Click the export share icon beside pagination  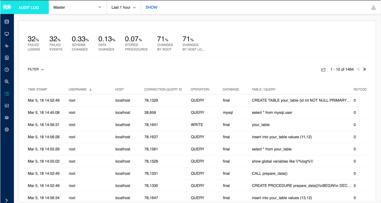tap(323, 70)
